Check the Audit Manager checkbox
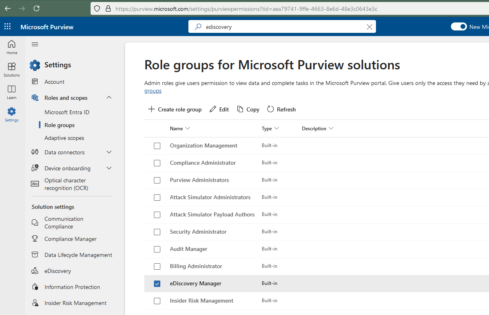This screenshot has height=315, width=489. [157, 249]
